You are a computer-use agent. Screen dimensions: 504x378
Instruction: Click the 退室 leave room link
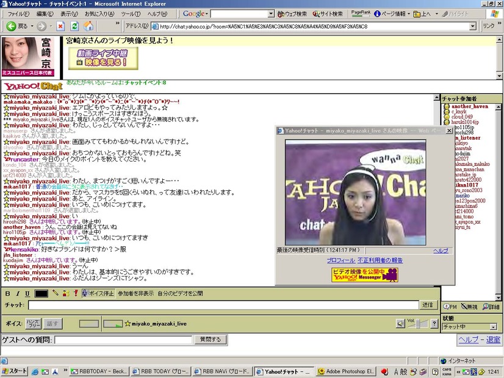pos(493,340)
